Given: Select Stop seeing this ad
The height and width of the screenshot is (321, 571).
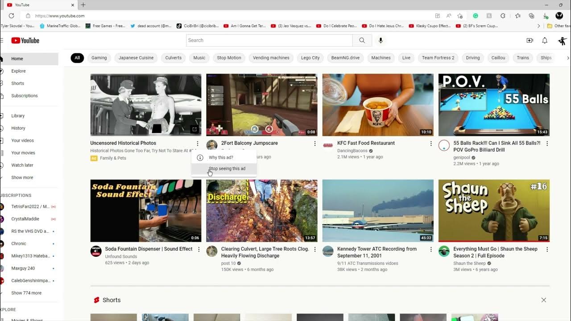Looking at the screenshot, I should [224, 169].
